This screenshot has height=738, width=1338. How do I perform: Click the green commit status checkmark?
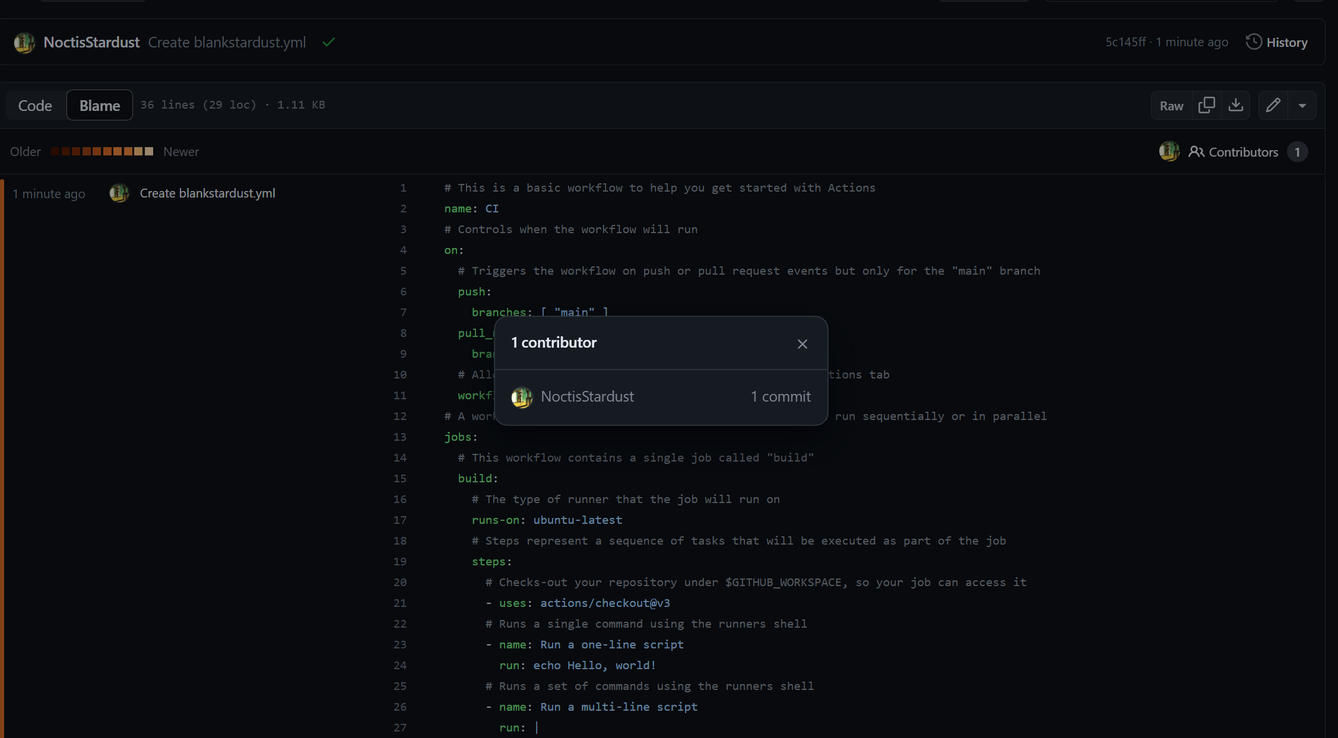(329, 42)
